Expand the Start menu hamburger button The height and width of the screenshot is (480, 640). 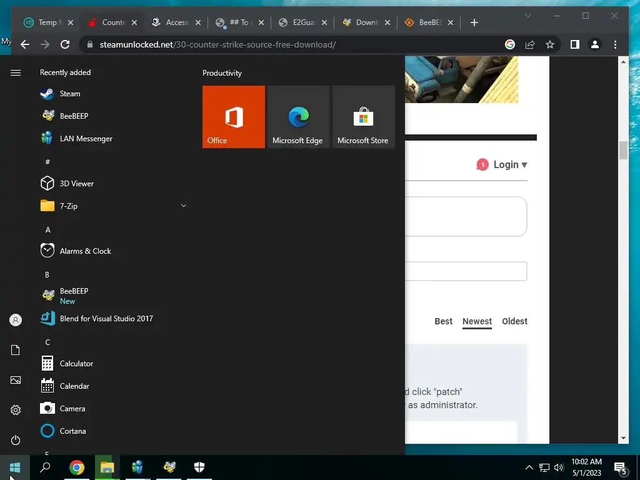[16, 72]
